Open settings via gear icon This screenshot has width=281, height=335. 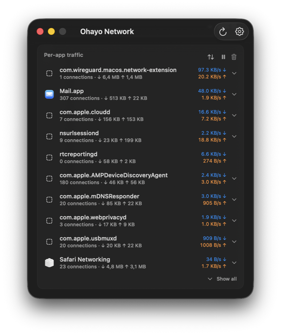coord(239,31)
